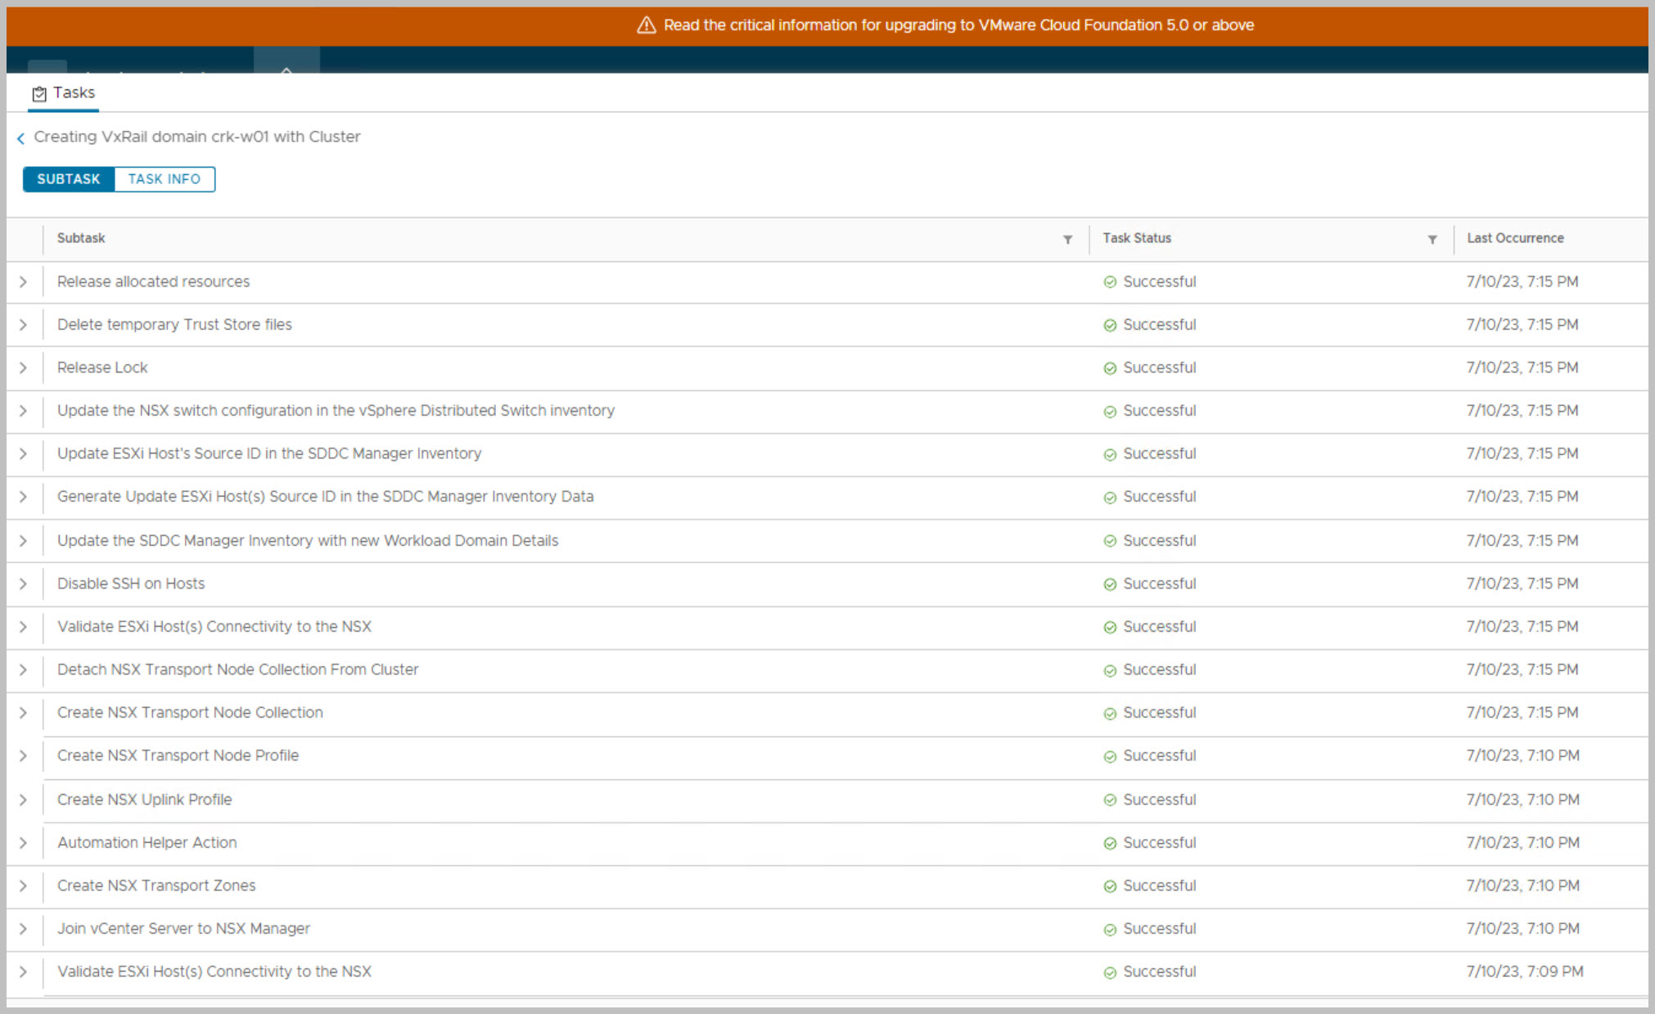Expand the Release allocated resources subtask
This screenshot has width=1655, height=1014.
23,282
